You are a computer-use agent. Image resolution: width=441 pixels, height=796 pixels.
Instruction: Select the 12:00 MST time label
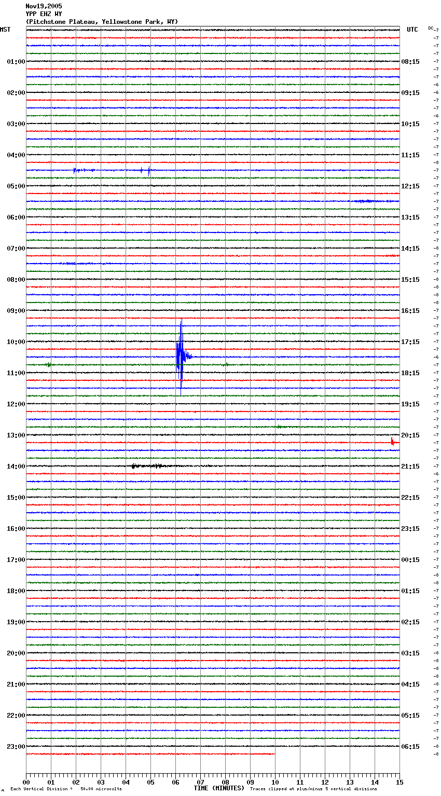[16, 404]
